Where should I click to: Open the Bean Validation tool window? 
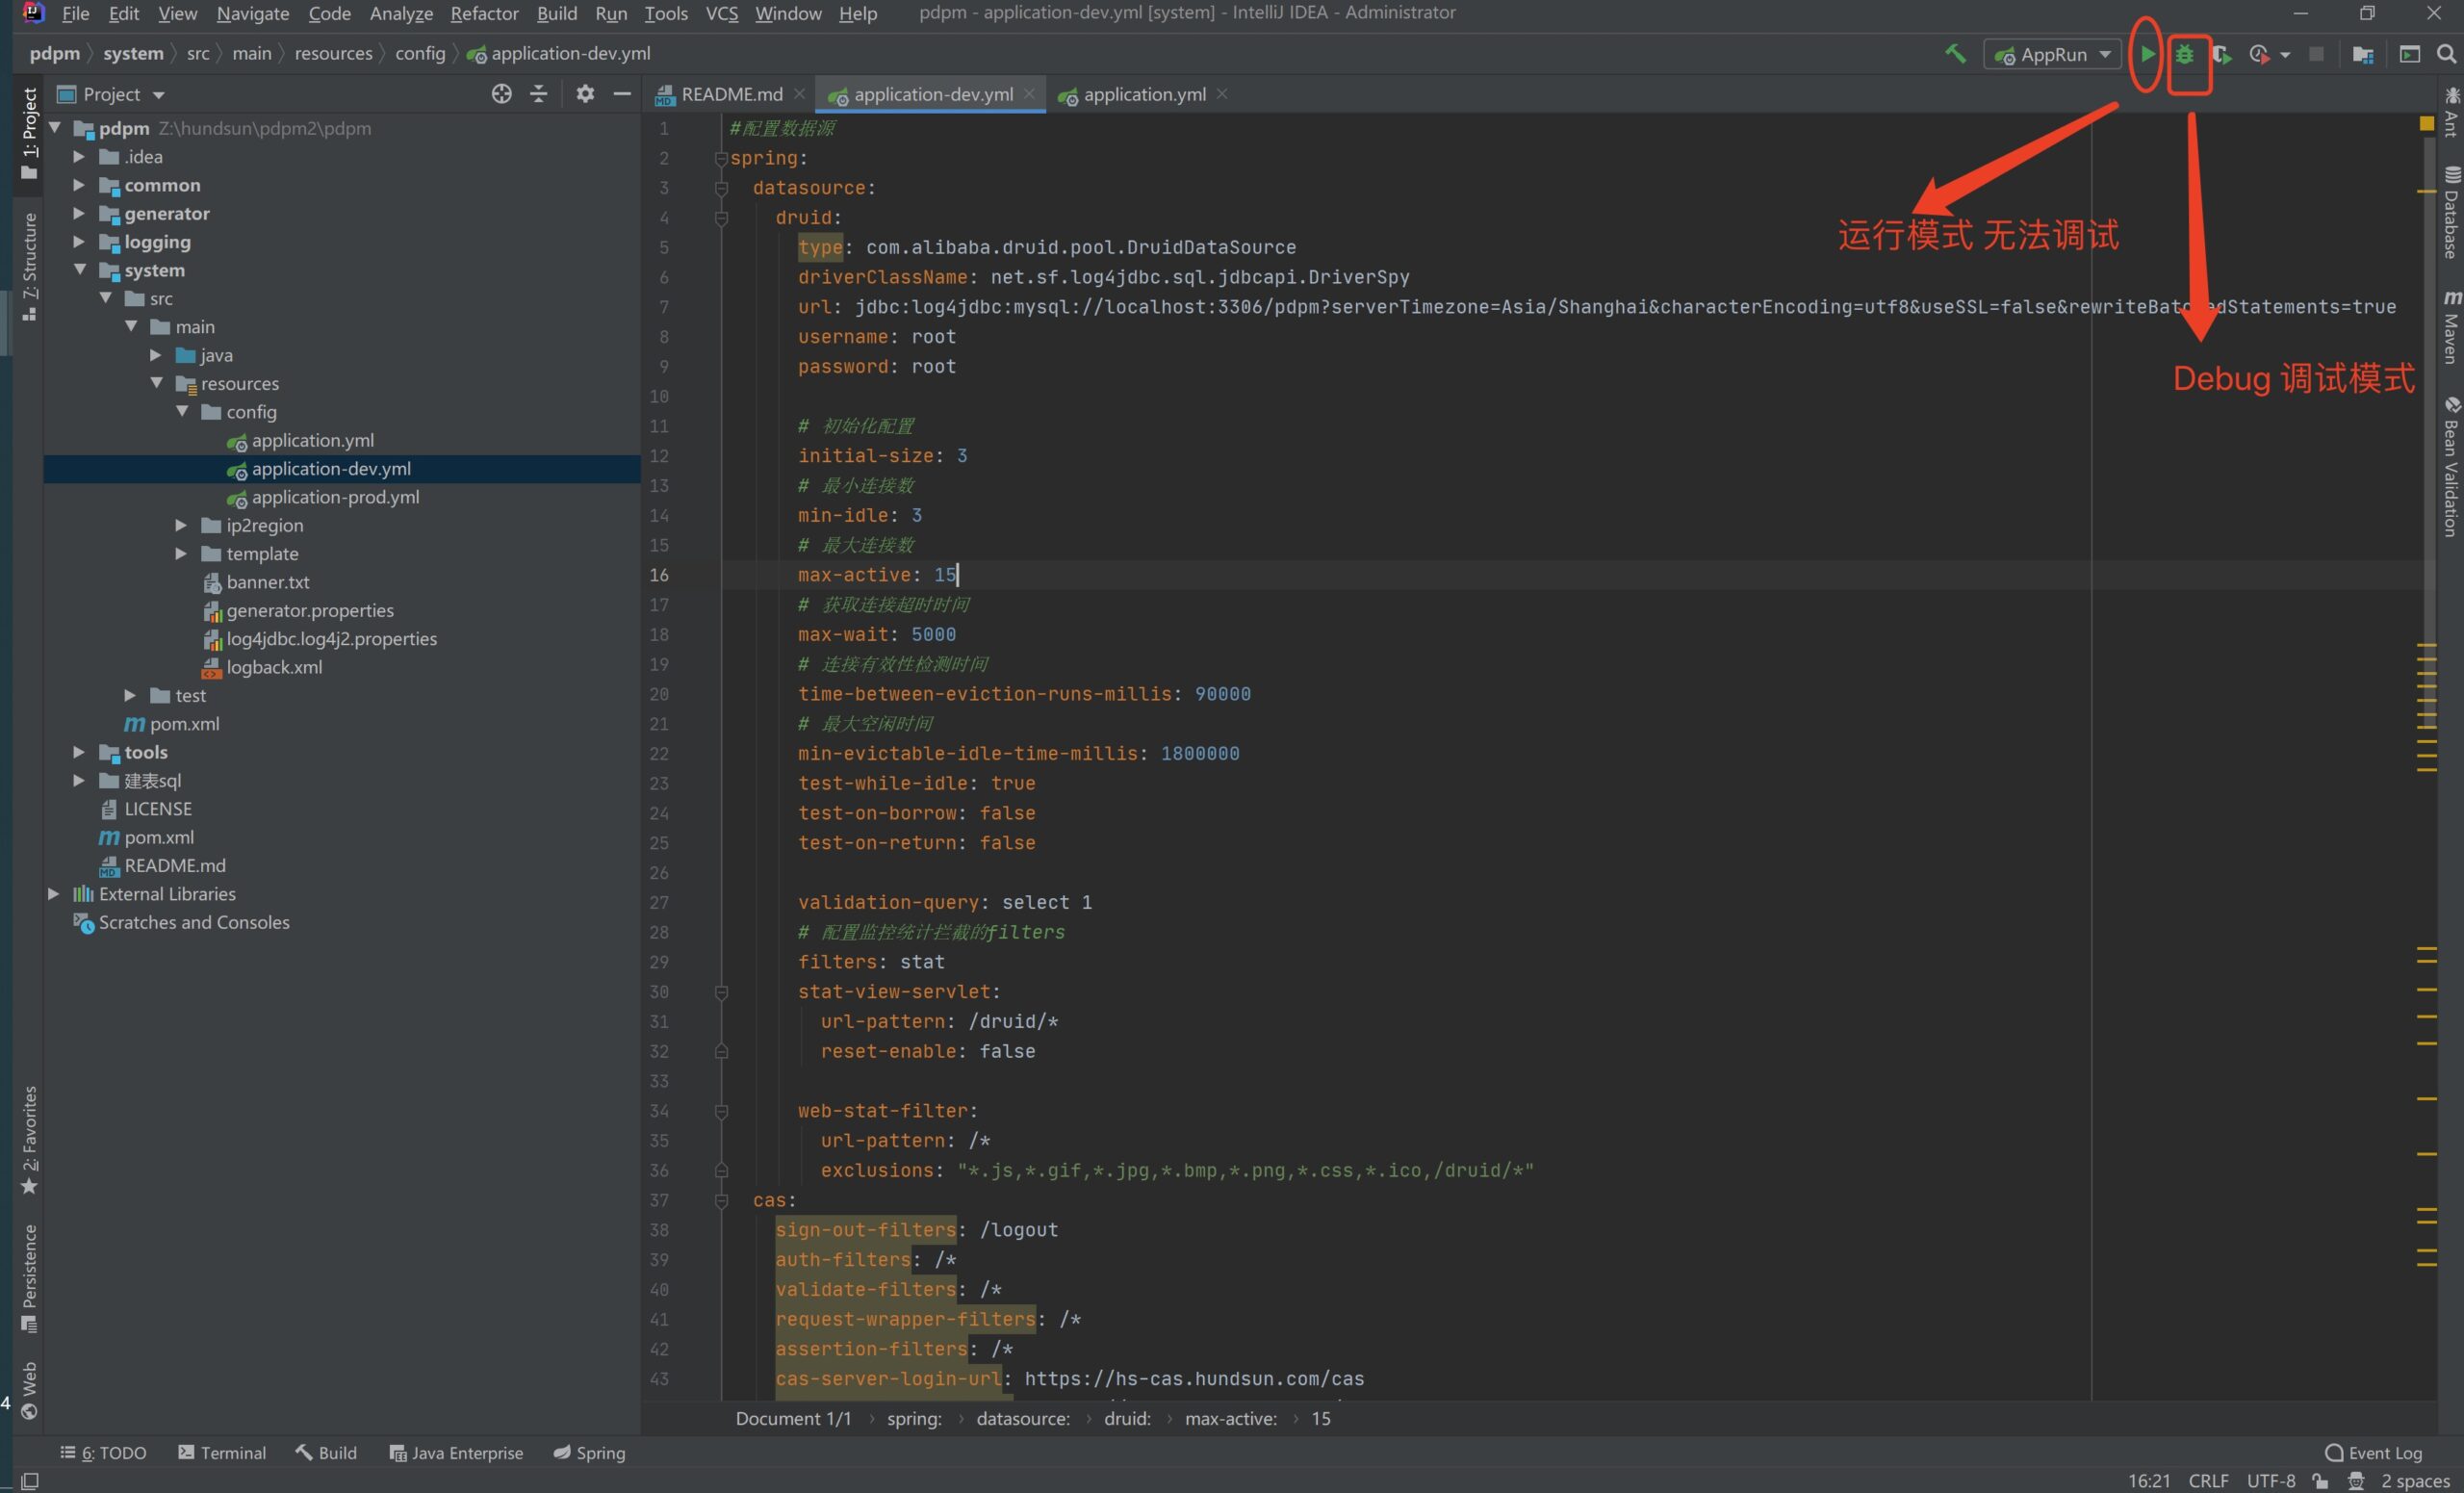pyautogui.click(x=2451, y=467)
